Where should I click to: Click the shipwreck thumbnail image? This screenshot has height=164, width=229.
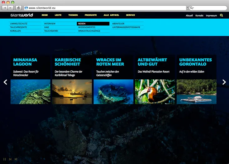click(113, 92)
